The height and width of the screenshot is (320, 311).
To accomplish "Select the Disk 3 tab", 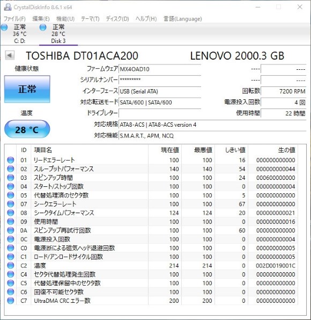I will (58, 34).
